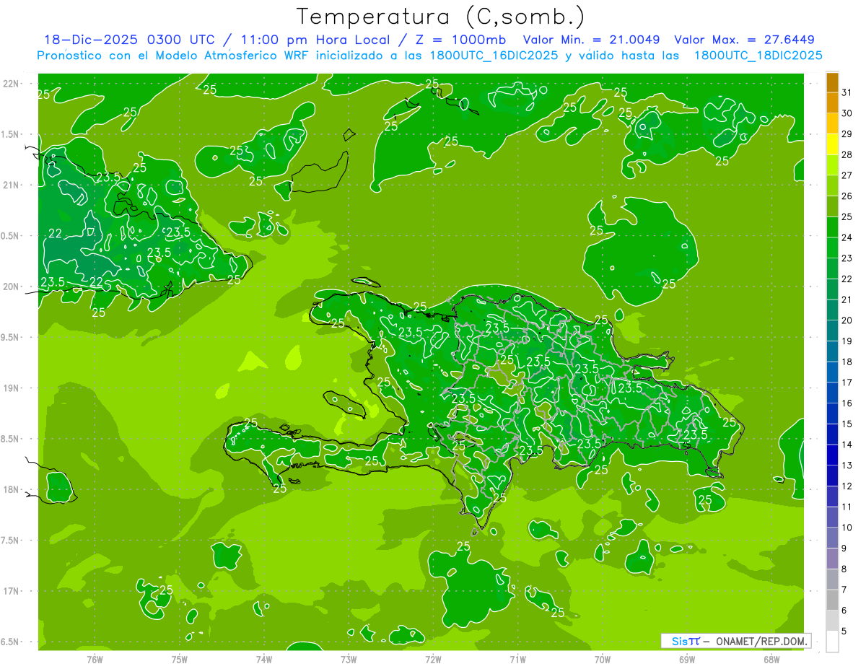Click the 'Valor Max. = 27.6449' readout
Screen dimensions: 866x669
point(744,40)
